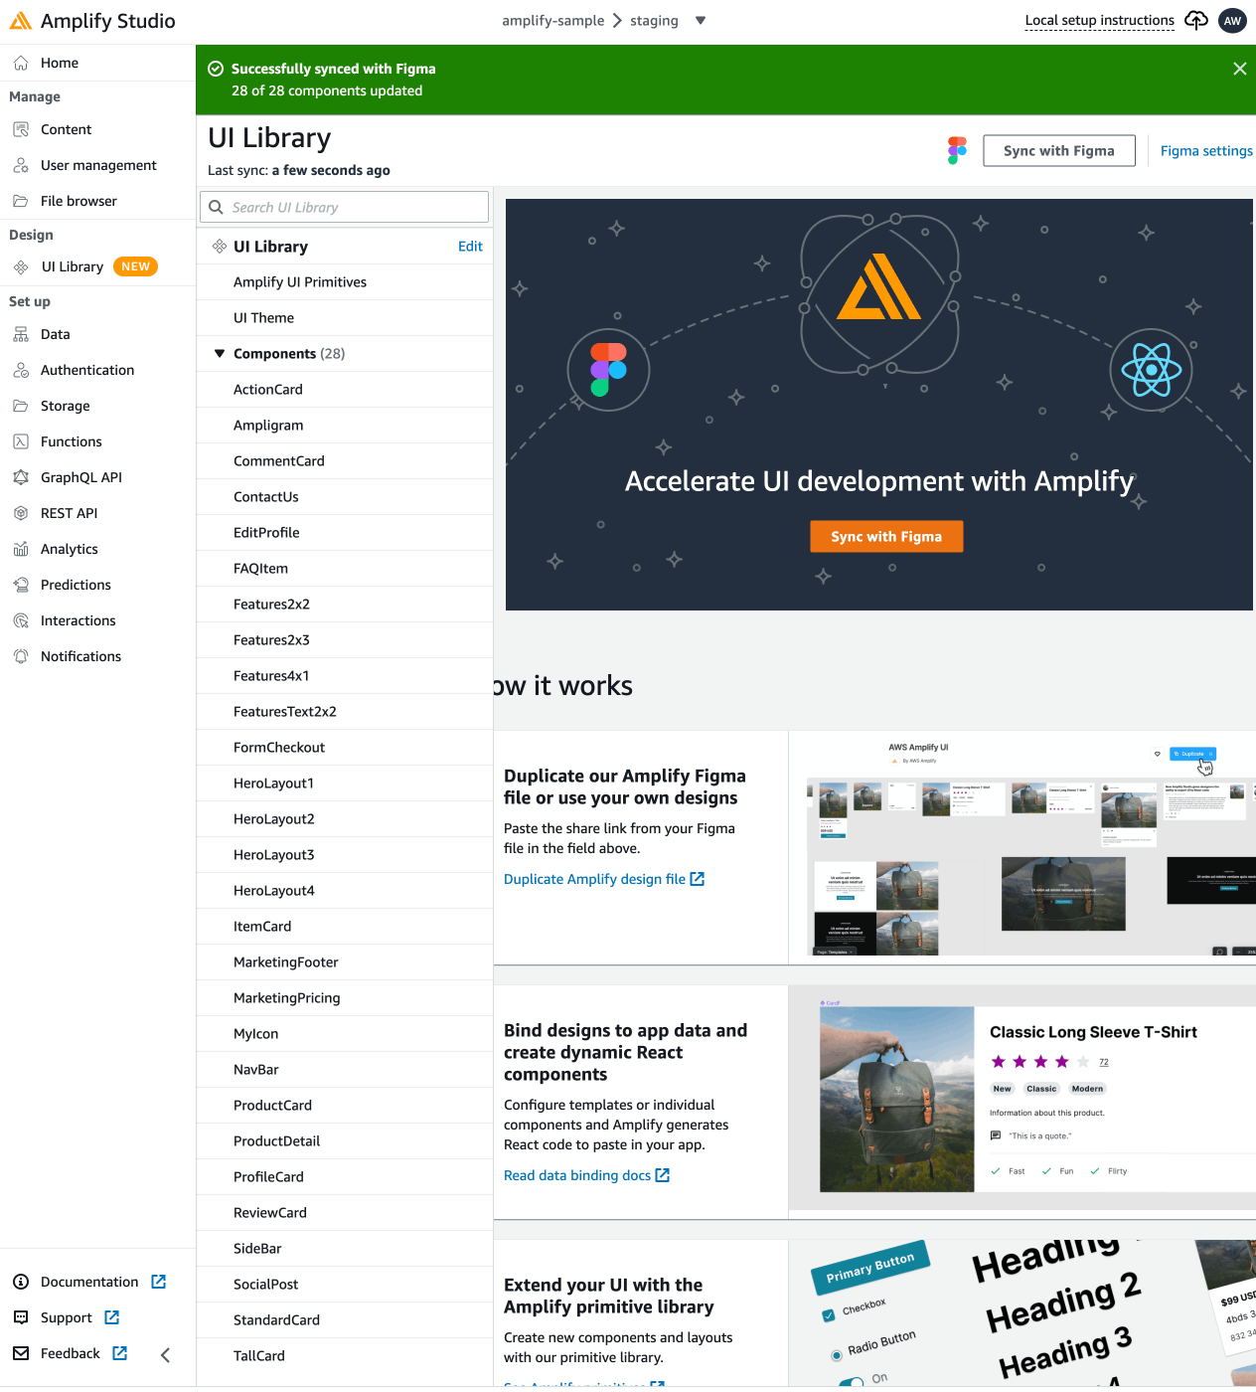Click the orange Sync with Figma button
The image size is (1256, 1392).
886,536
